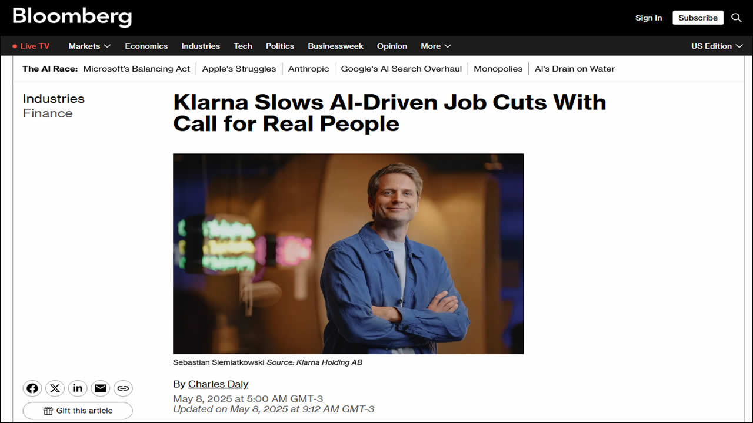Share article by email icon
Viewport: 753px width, 423px height.
101,388
